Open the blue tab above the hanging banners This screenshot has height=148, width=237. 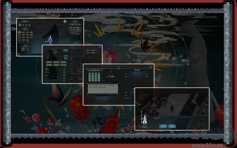click(x=94, y=70)
